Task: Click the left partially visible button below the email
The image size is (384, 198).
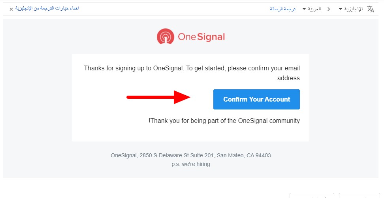Action: (x=312, y=196)
